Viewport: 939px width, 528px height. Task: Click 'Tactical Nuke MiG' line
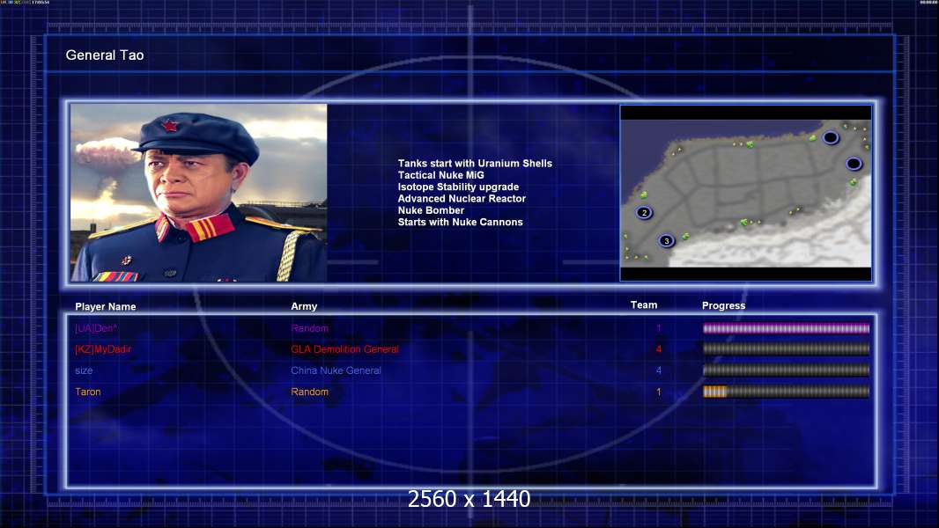440,175
